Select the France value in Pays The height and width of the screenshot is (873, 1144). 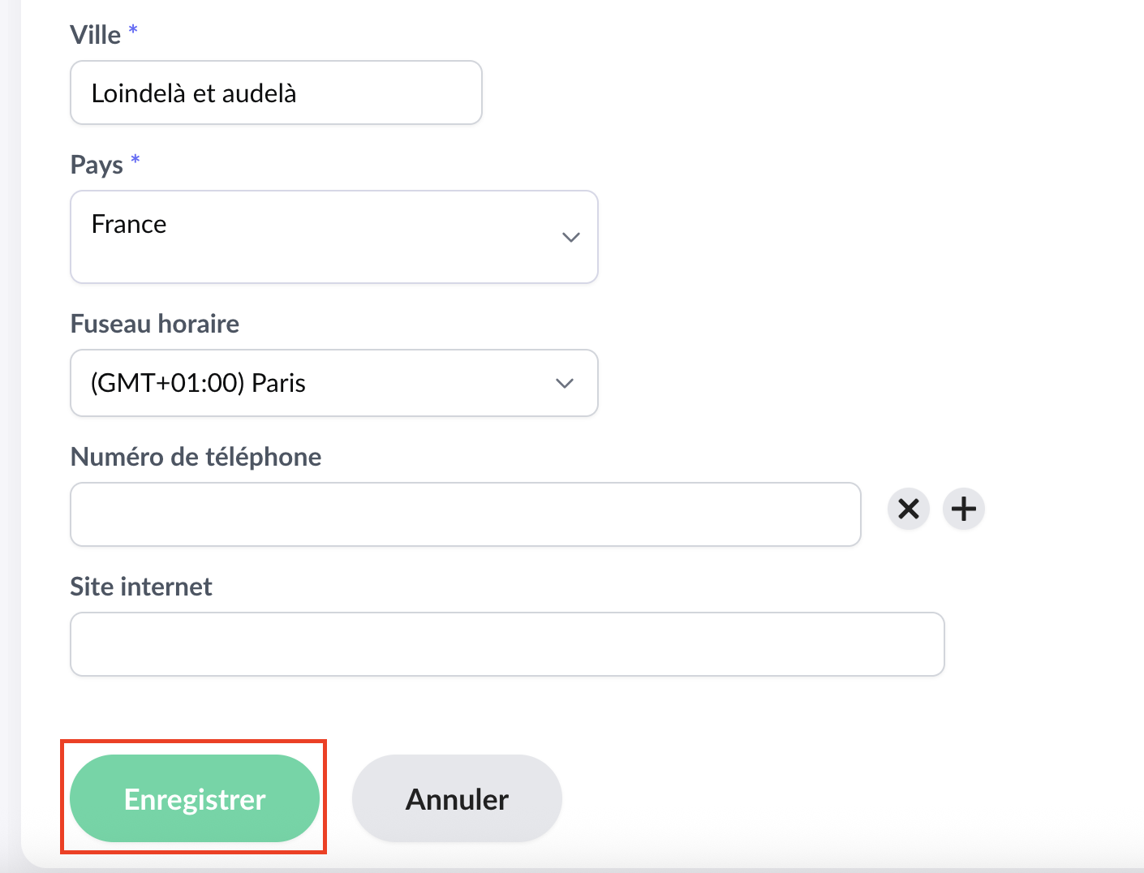tap(129, 224)
